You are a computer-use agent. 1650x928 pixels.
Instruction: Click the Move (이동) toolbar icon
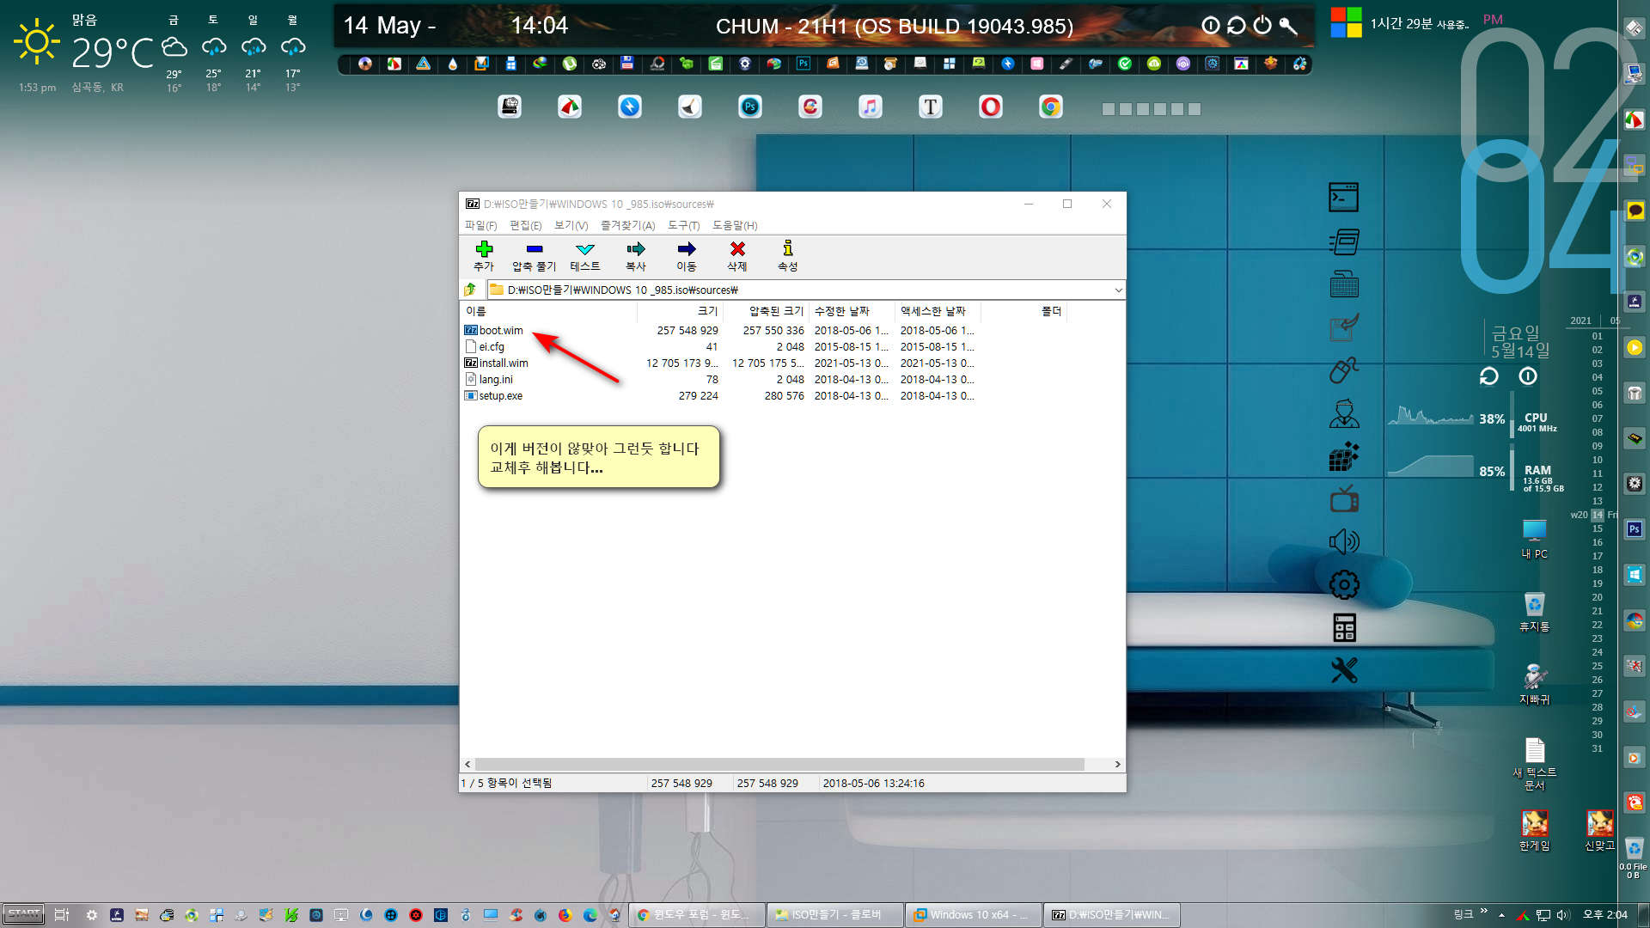(x=686, y=249)
